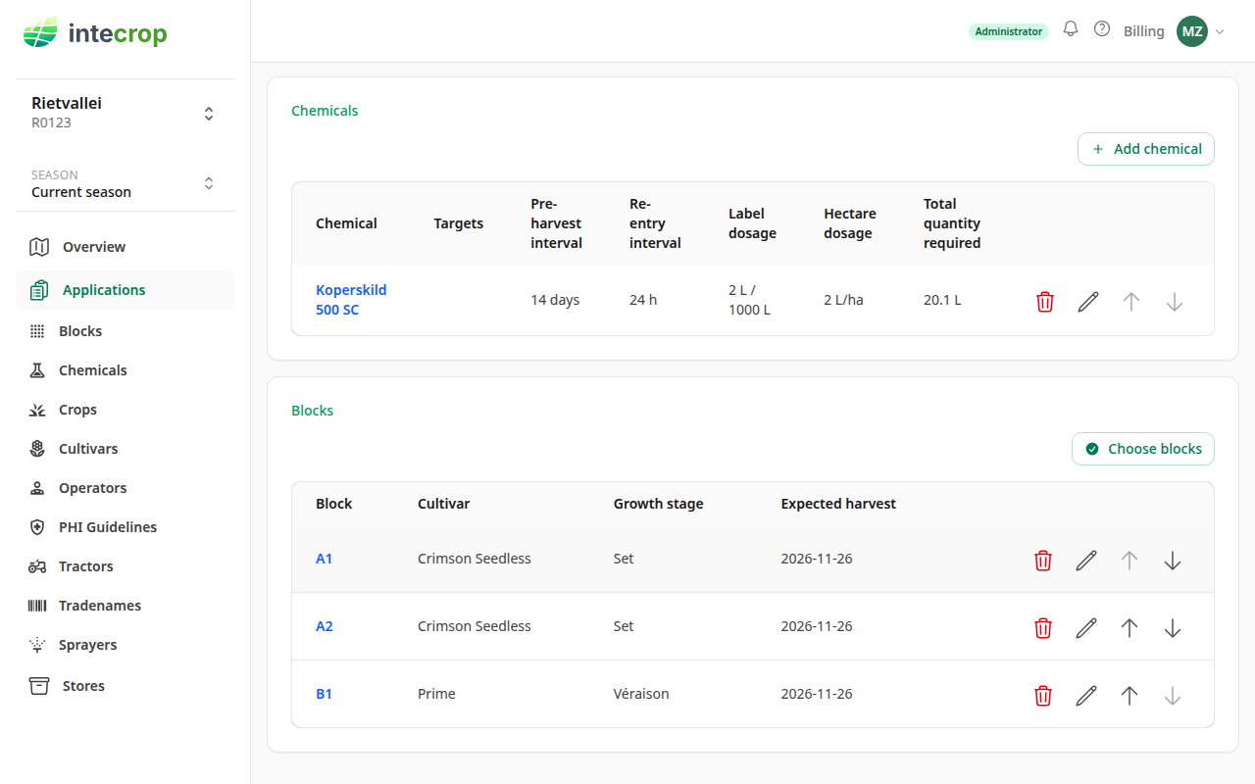The image size is (1255, 784).
Task: Edit block A2 row
Action: pos(1086,628)
